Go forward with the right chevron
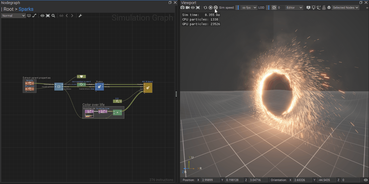This screenshot has width=369, height=184. pos(72,16)
